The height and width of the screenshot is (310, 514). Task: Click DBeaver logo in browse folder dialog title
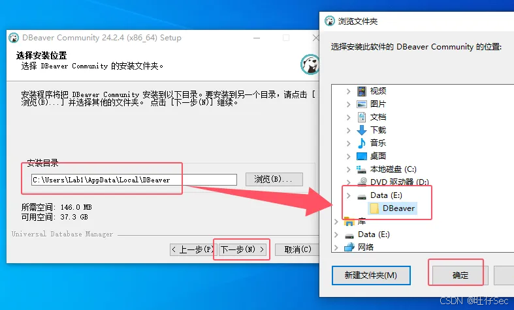click(x=330, y=21)
